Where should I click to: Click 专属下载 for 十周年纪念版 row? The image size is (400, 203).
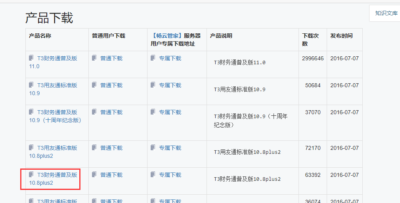click(170, 113)
